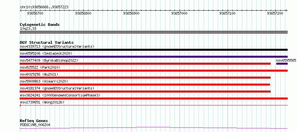297x132 pixels.
Task: Select the short nsv6595585 purple bar
Action: 282,64
